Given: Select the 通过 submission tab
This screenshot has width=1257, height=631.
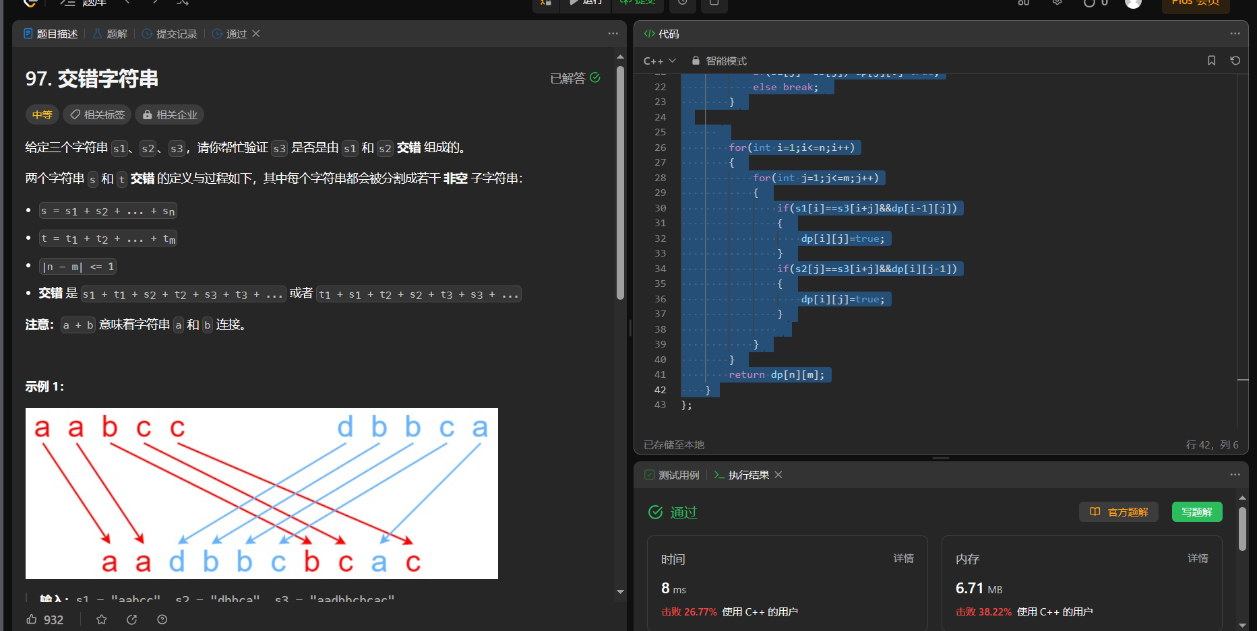Looking at the screenshot, I should 230,34.
